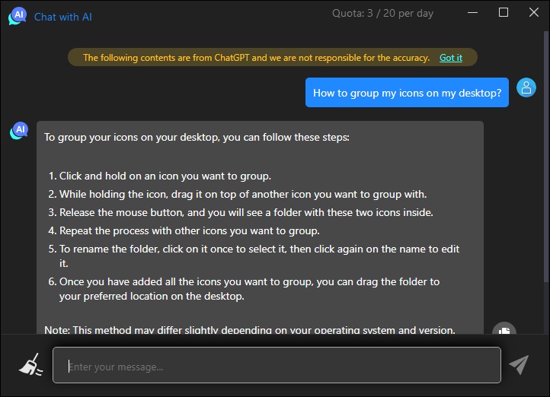Image resolution: width=550 pixels, height=397 pixels.
Task: Click step 5 about renaming the folder
Action: [x=254, y=256]
